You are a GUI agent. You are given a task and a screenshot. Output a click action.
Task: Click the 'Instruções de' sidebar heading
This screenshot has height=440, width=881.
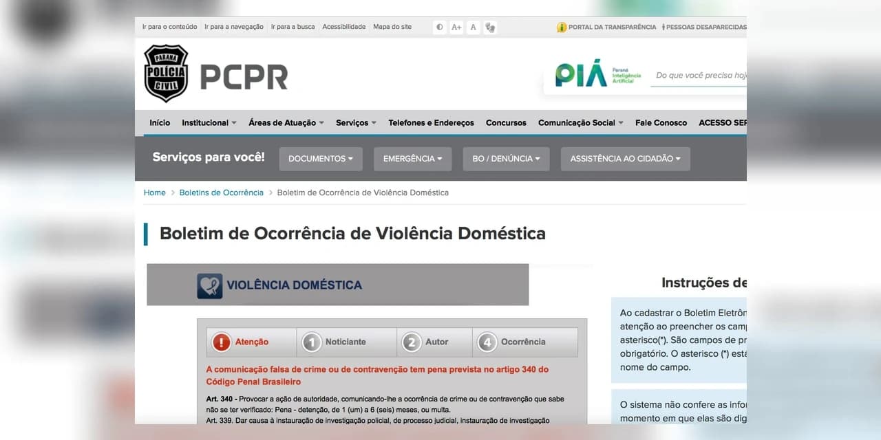pos(704,283)
